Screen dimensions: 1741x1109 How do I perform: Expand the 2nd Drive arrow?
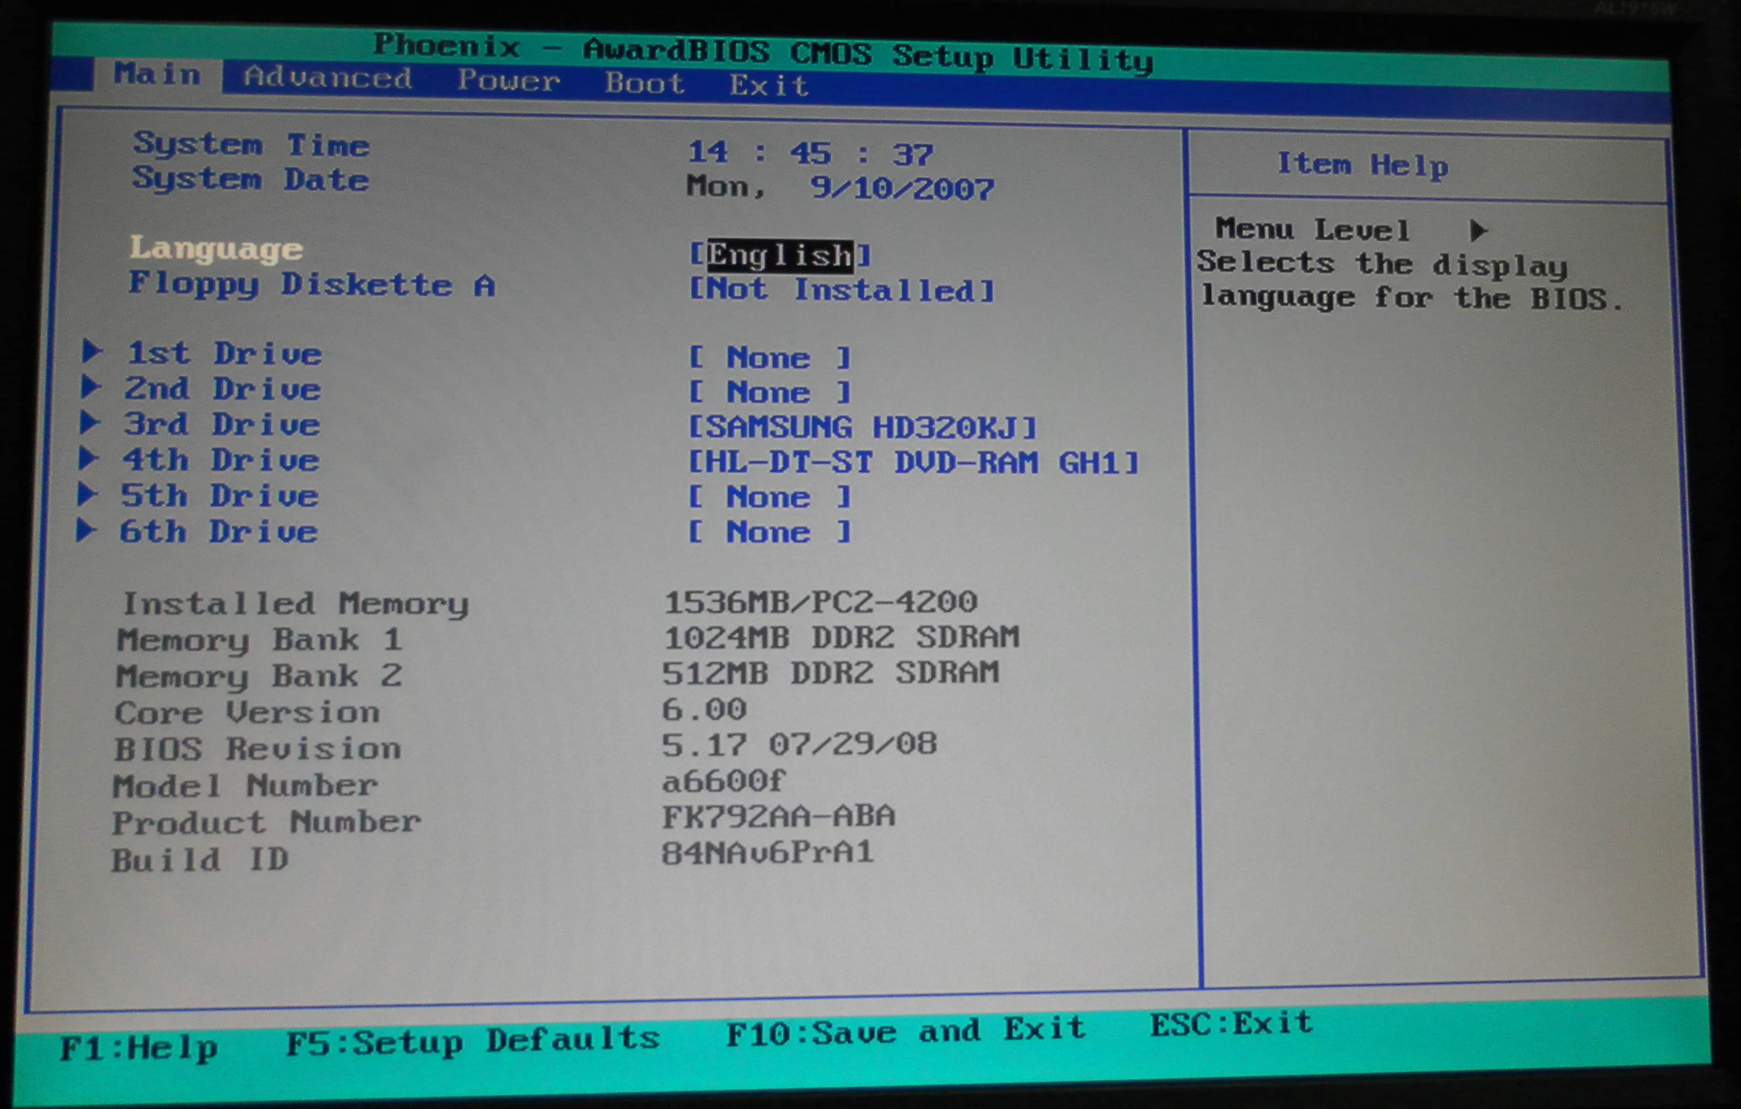point(91,387)
